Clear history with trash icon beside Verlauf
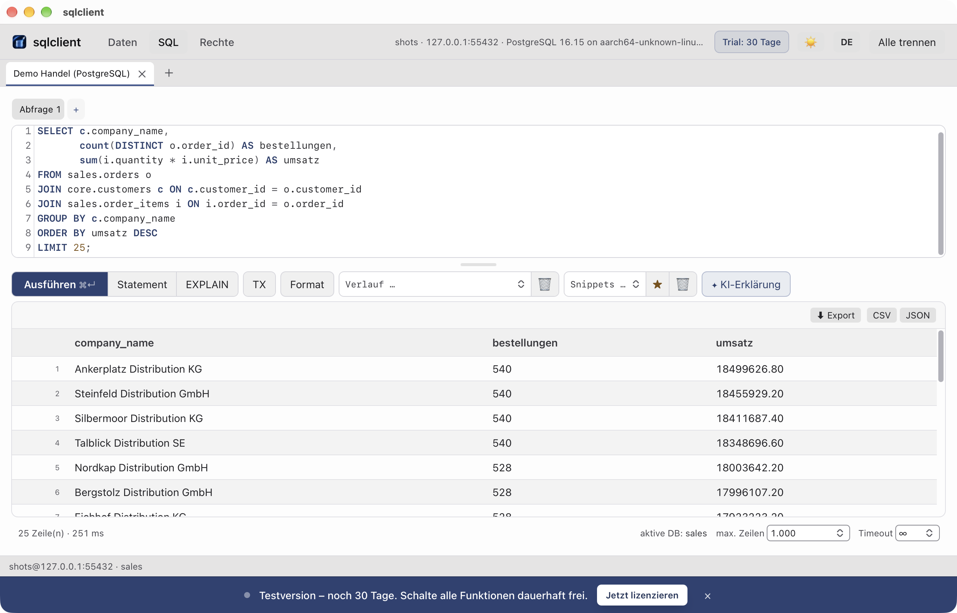The height and width of the screenshot is (613, 957). click(545, 284)
